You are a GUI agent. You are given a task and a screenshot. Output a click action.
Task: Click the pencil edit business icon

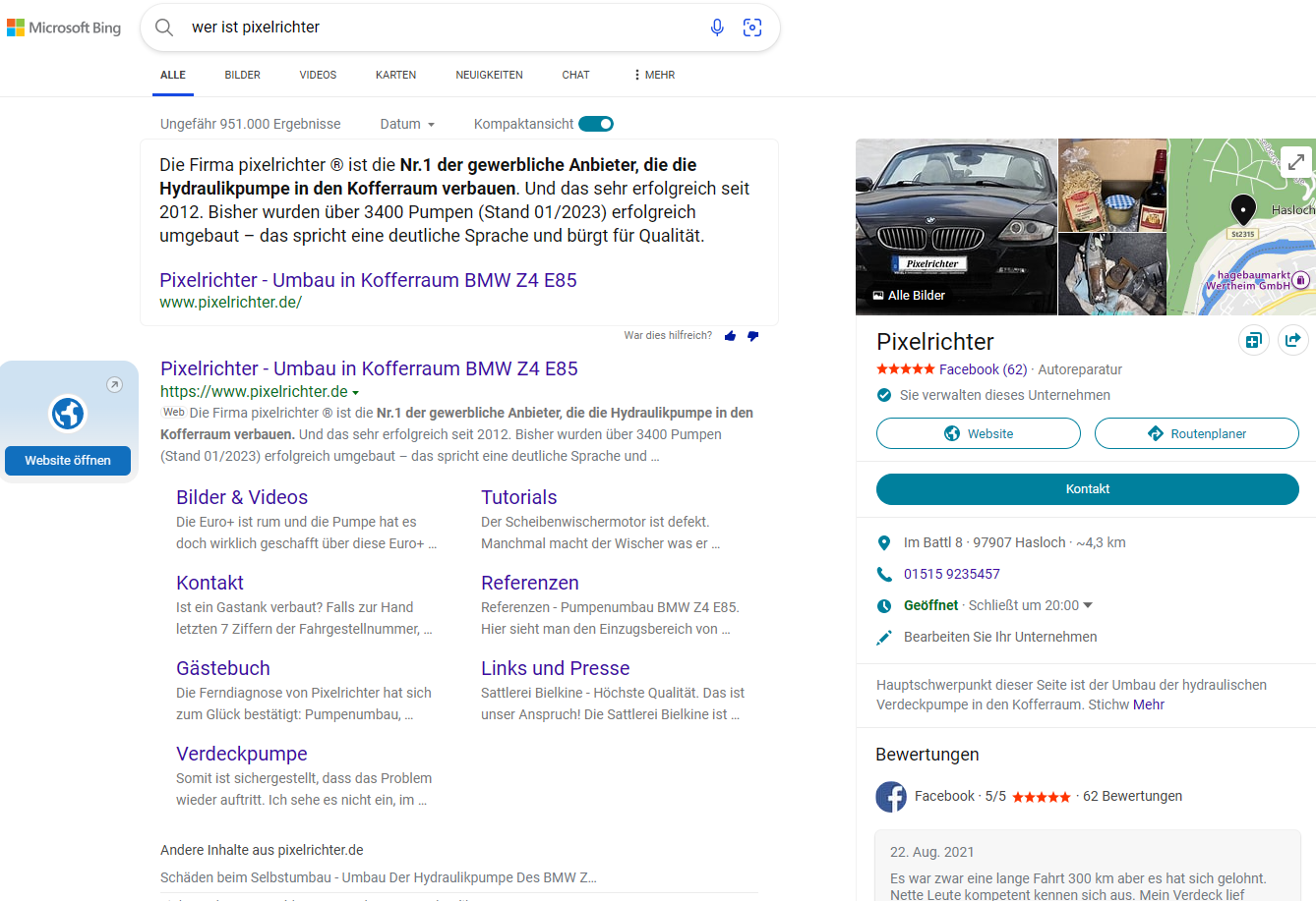[883, 638]
